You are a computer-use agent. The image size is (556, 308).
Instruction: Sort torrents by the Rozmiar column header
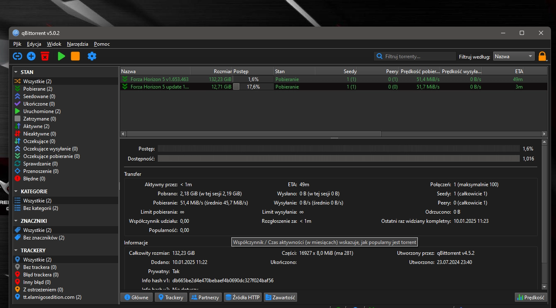211,71
